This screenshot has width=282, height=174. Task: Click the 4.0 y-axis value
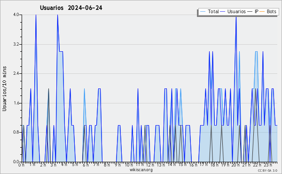pos(16,15)
